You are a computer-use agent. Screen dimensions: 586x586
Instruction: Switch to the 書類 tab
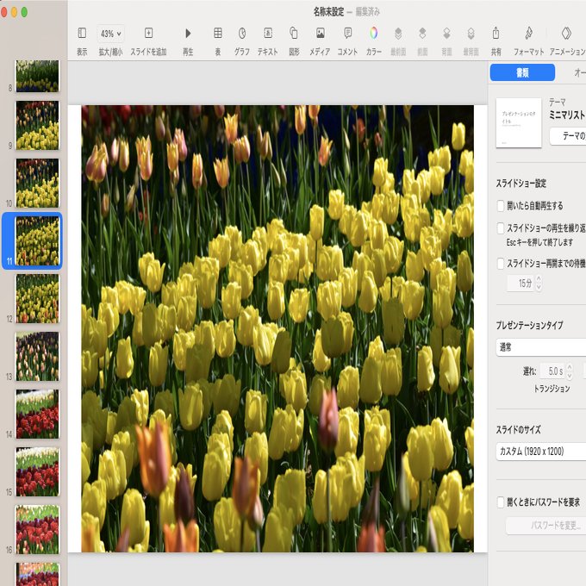click(x=522, y=72)
